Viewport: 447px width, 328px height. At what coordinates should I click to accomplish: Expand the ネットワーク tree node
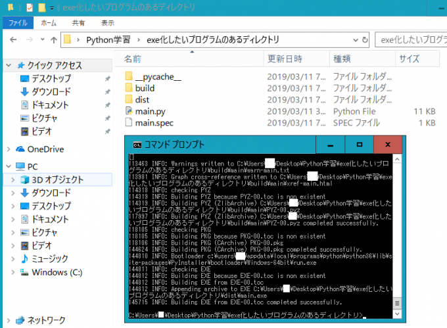click(x=8, y=320)
